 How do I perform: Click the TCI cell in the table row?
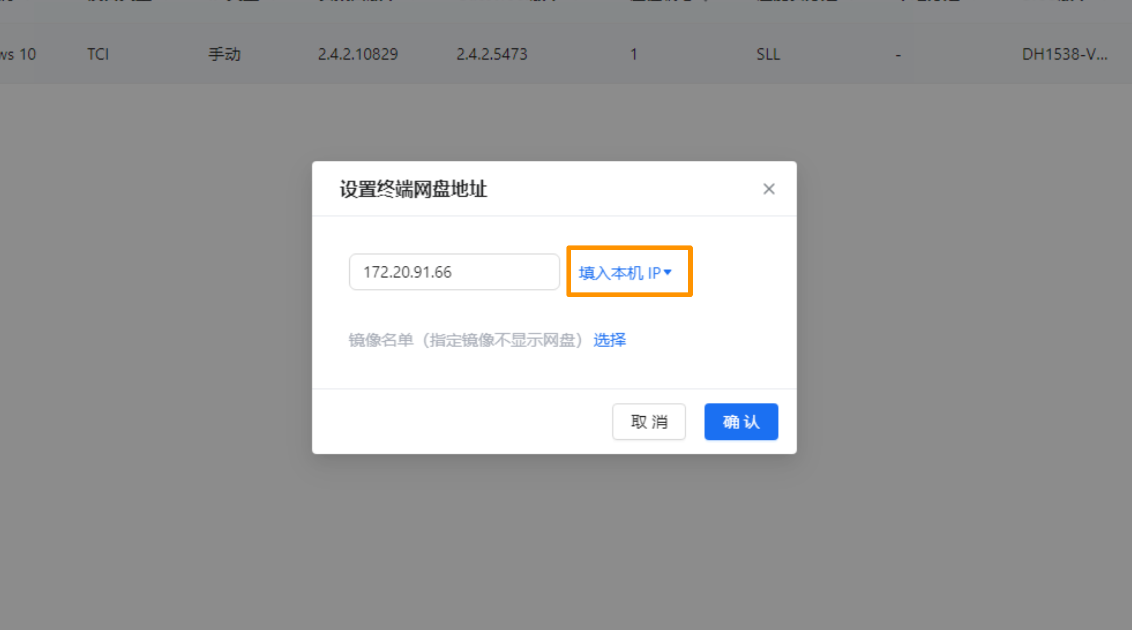point(98,54)
